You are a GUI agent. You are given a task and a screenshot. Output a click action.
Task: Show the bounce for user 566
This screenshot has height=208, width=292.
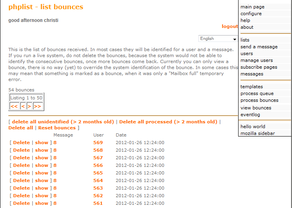[41, 165]
